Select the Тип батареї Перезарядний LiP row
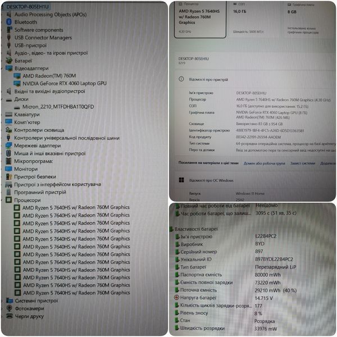This screenshot has width=337, height=337. click(235, 267)
